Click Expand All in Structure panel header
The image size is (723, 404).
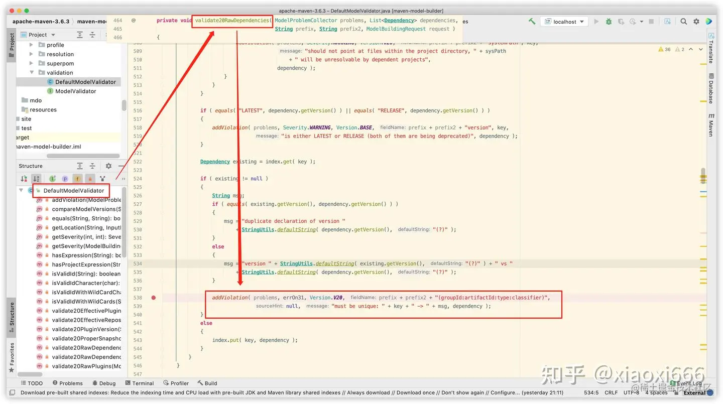(80, 166)
